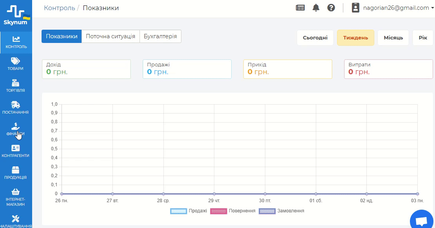Screen dimensions: 435x228
Task: Open Постачання truck icon section
Action: (x=16, y=105)
